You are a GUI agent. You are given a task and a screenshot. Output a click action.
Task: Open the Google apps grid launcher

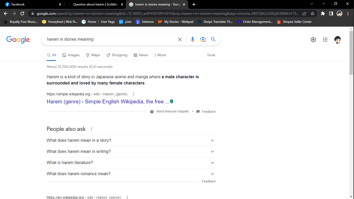pyautogui.click(x=325, y=39)
